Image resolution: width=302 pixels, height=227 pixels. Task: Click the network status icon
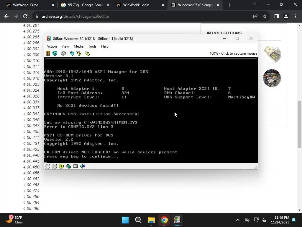(68, 166)
